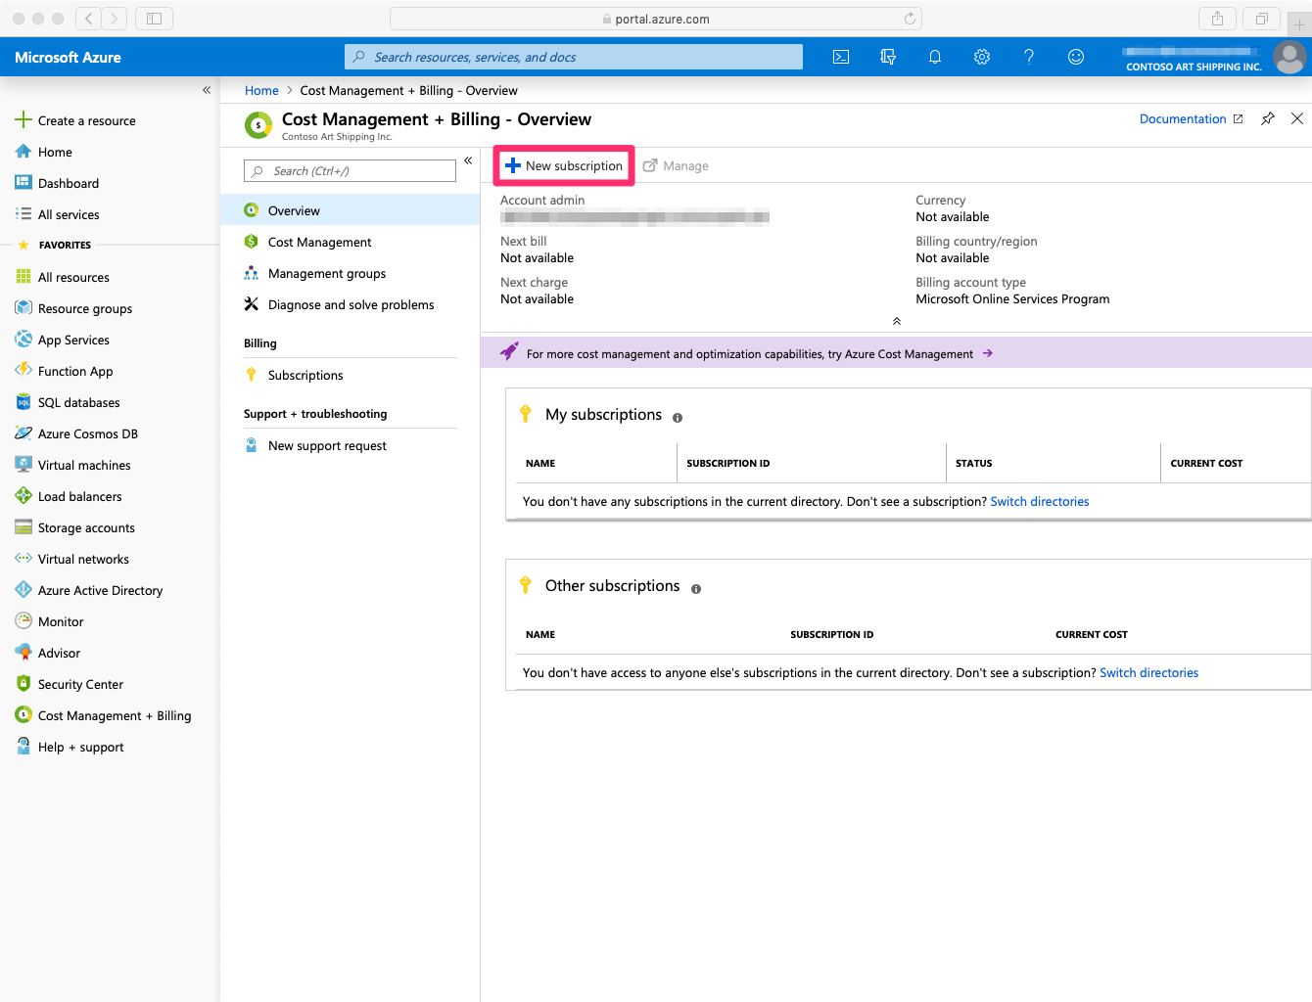Open Cloud Shell from the top bar
This screenshot has height=1002, width=1312.
(x=841, y=57)
